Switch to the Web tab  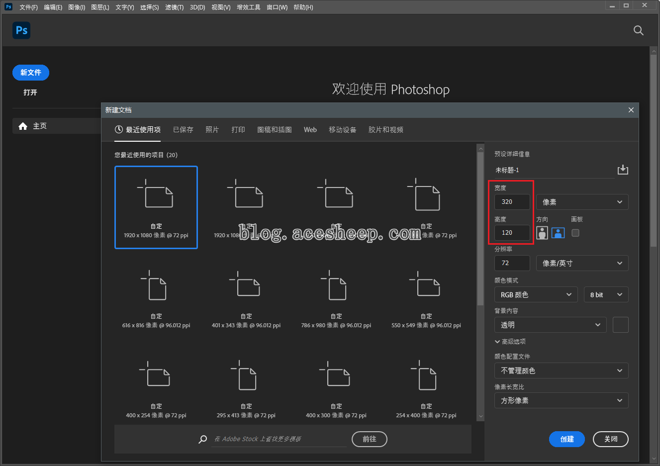(x=310, y=130)
